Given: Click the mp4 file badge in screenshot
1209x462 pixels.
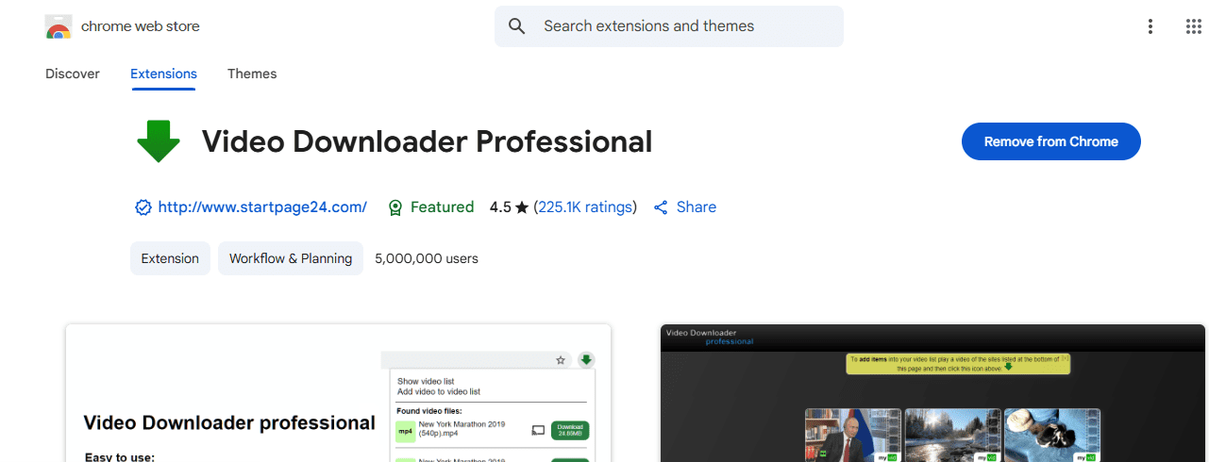Looking at the screenshot, I should click(405, 431).
